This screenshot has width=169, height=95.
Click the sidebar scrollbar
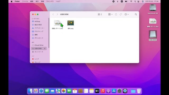coord(49,33)
